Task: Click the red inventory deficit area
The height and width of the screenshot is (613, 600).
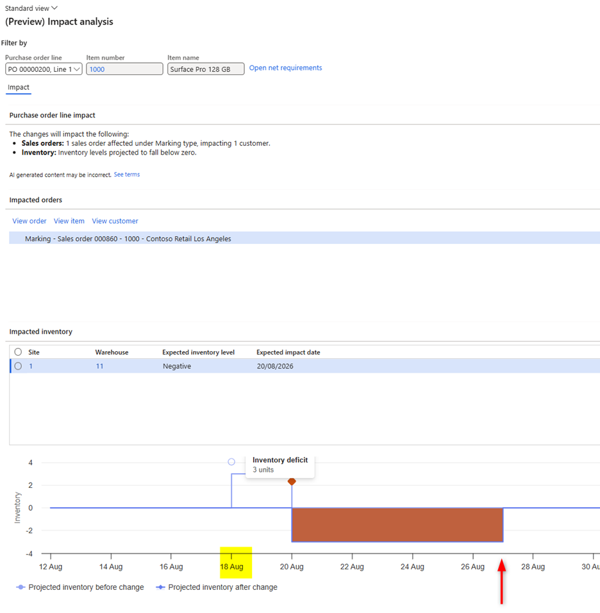Action: click(397, 524)
